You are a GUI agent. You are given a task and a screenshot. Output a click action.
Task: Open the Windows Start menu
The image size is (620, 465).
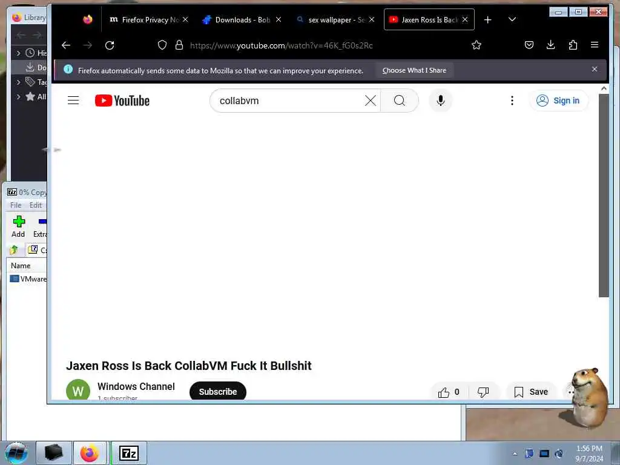[16, 453]
